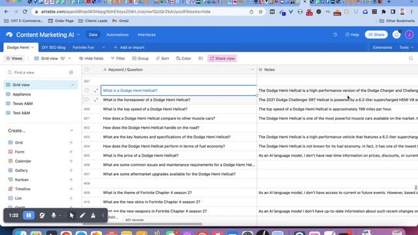
Task: Click Add or import
Action: (x=129, y=48)
